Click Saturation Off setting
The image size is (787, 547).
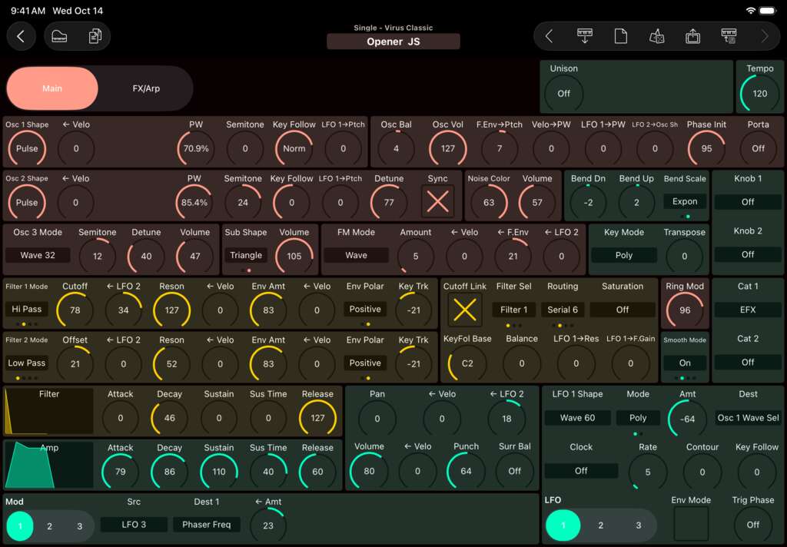(623, 310)
